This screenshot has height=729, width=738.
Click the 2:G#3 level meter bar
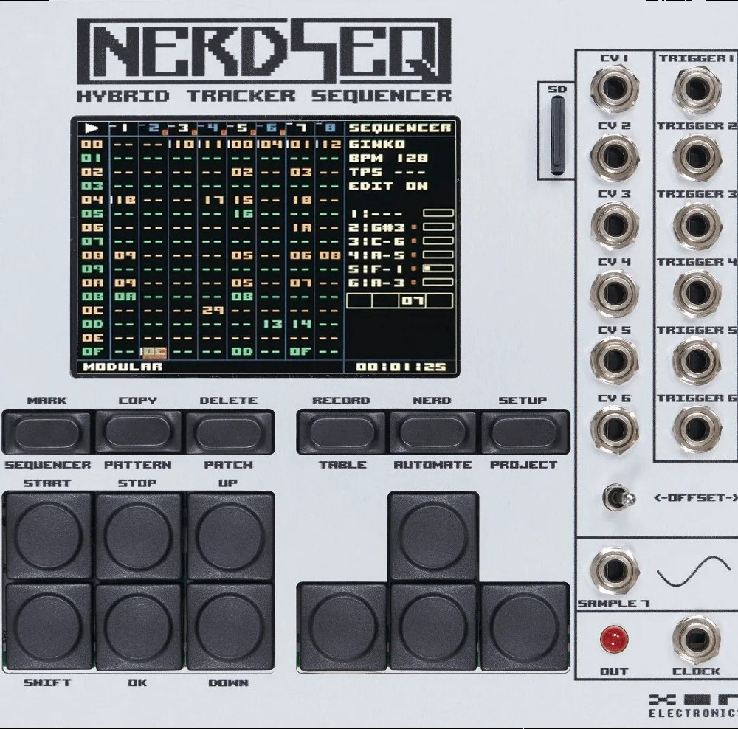(x=438, y=227)
